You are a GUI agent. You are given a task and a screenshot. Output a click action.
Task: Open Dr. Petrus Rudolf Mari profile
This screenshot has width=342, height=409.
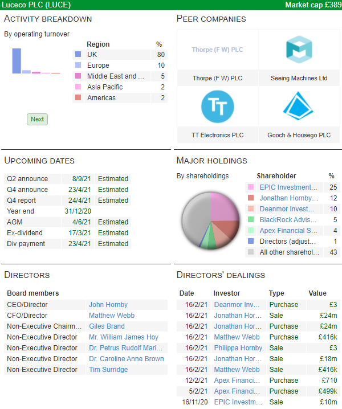(125, 348)
